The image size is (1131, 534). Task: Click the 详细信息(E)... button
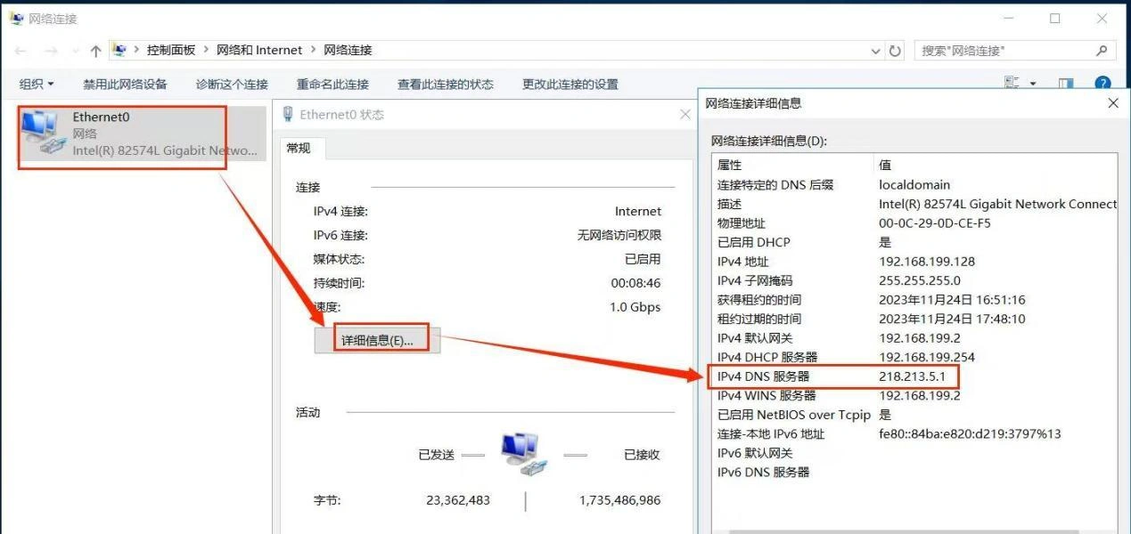(377, 341)
